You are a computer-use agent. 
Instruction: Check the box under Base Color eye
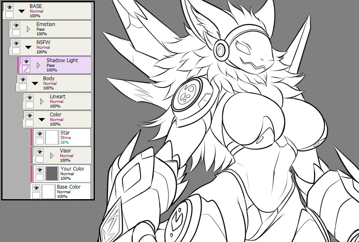click(x=36, y=195)
